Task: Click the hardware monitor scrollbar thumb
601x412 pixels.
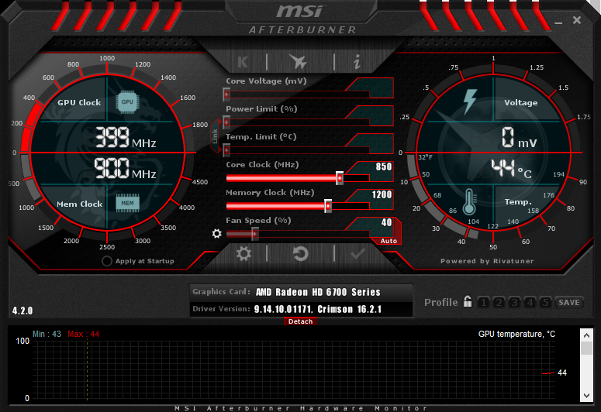Action: 586,348
